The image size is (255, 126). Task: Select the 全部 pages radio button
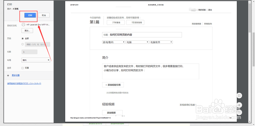coord(23,39)
